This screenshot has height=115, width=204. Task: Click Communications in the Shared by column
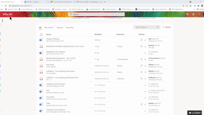[122, 59]
